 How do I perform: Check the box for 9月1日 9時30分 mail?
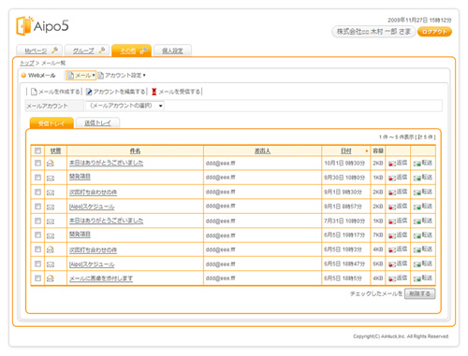[37, 192]
